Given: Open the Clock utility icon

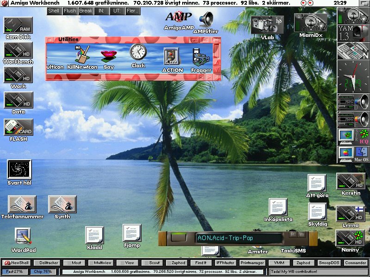Looking at the screenshot, I should (x=138, y=53).
